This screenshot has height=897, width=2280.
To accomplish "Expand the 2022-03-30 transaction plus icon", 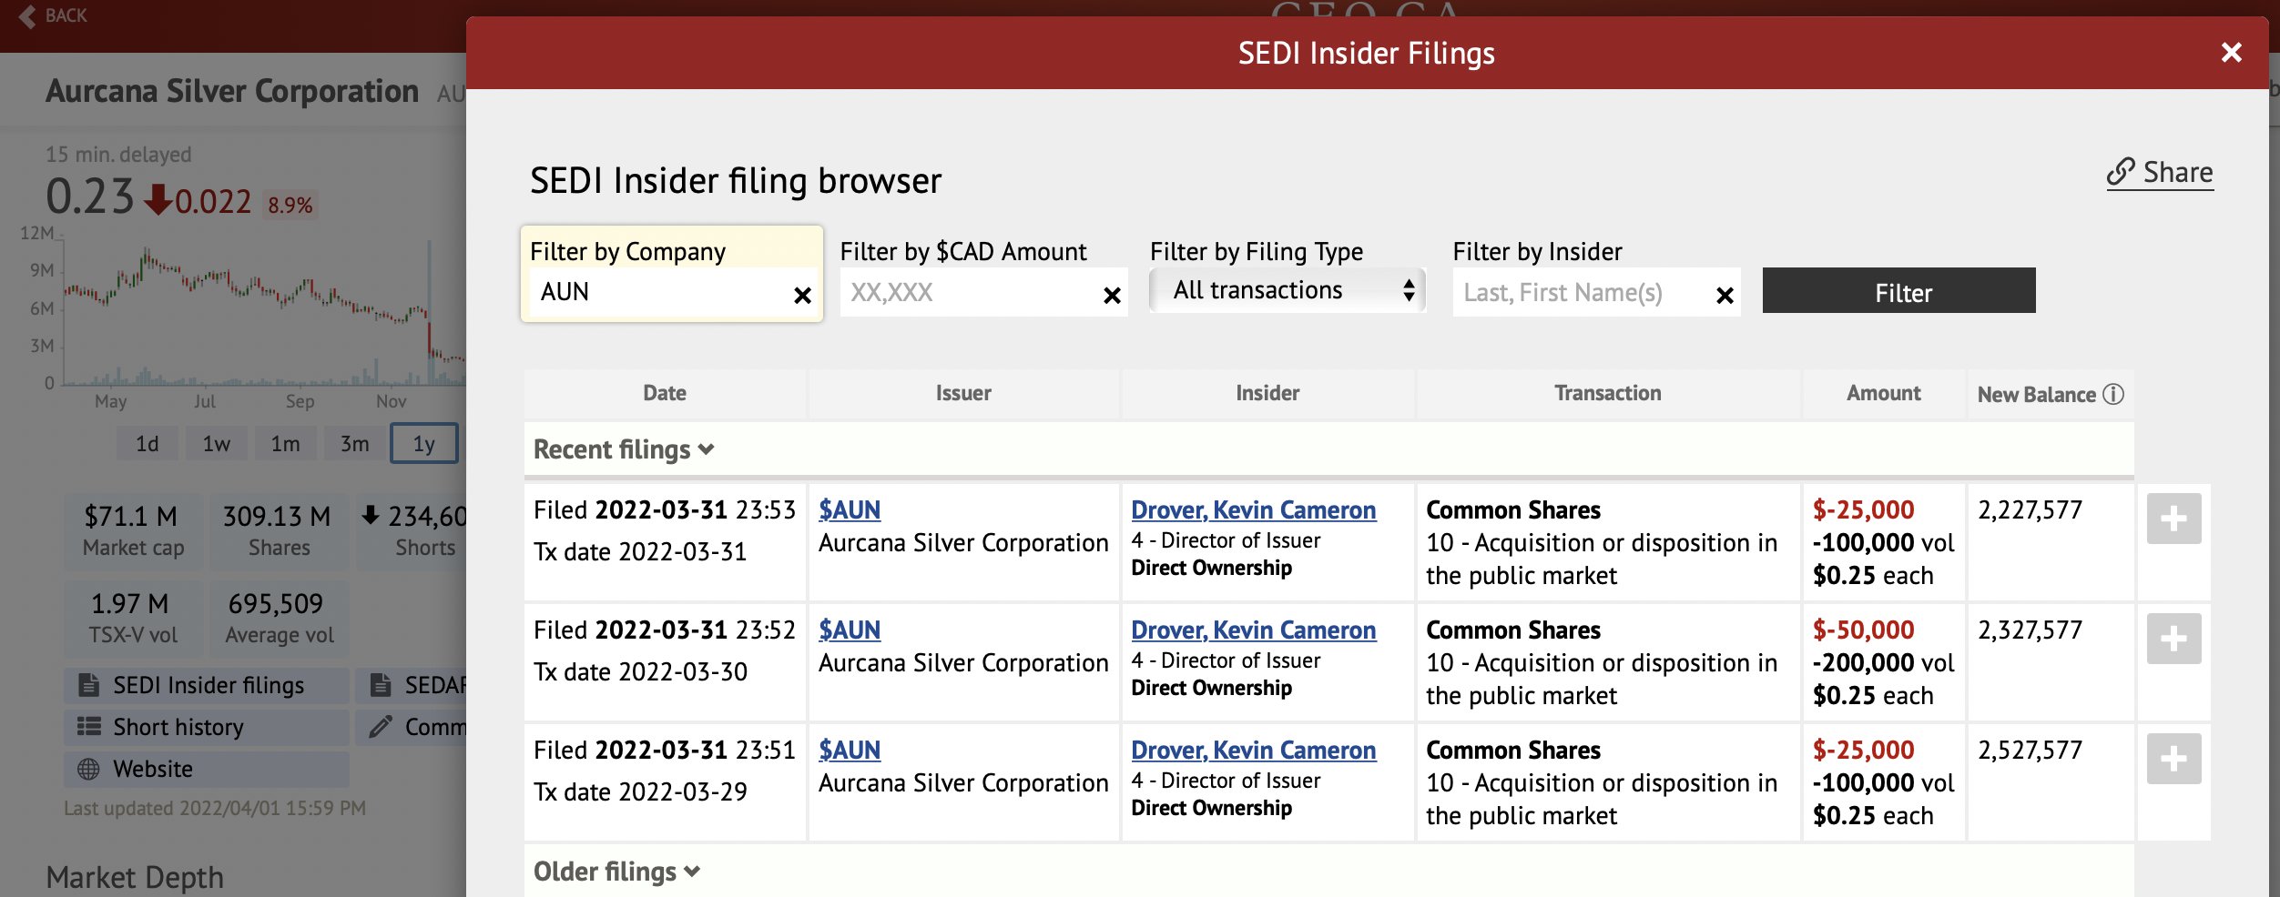I will 2173,639.
